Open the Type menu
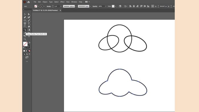 tap(51, 2)
